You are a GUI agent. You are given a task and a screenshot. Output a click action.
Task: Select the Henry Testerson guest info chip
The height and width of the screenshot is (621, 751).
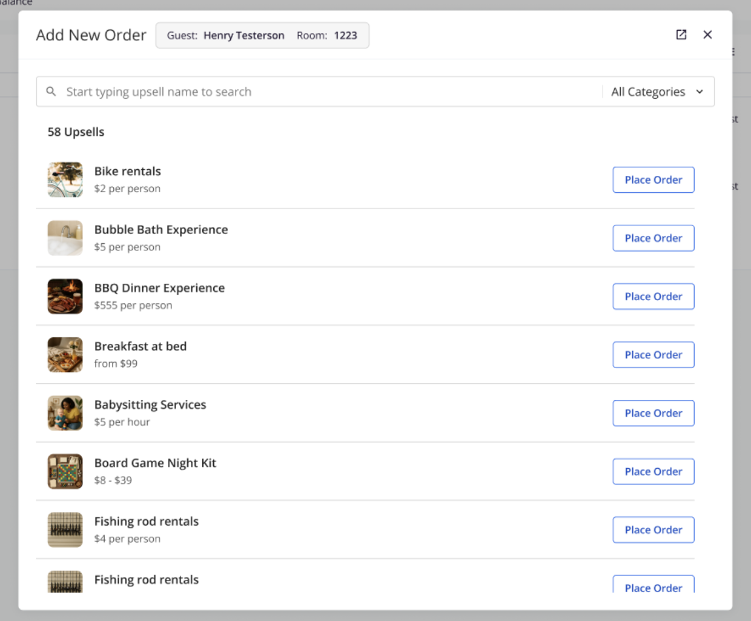click(x=262, y=35)
